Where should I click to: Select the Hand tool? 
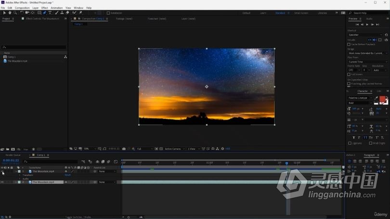[10, 13]
